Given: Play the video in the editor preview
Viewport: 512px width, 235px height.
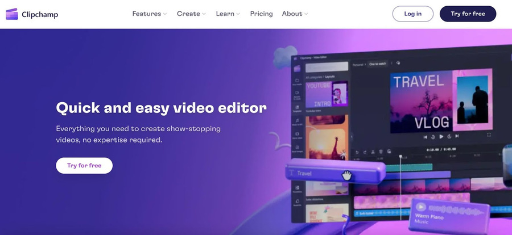Looking at the screenshot, I should [441, 137].
